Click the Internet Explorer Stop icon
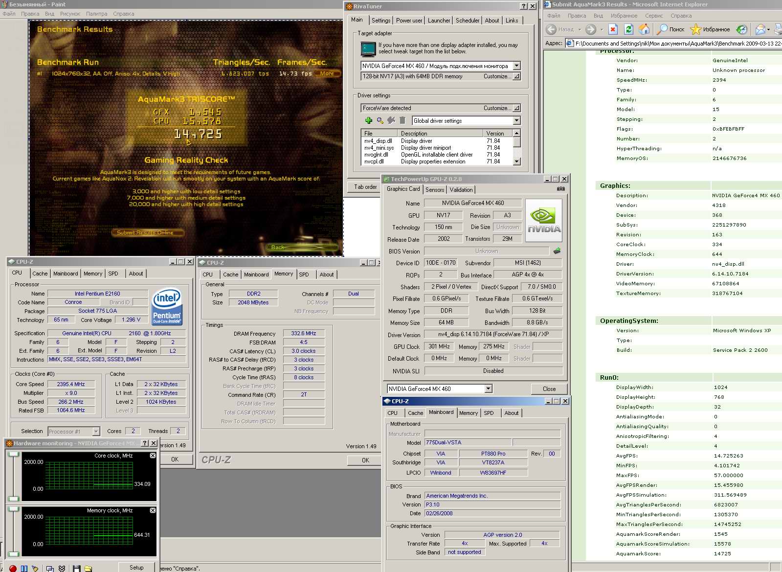The width and height of the screenshot is (782, 572). [x=613, y=29]
